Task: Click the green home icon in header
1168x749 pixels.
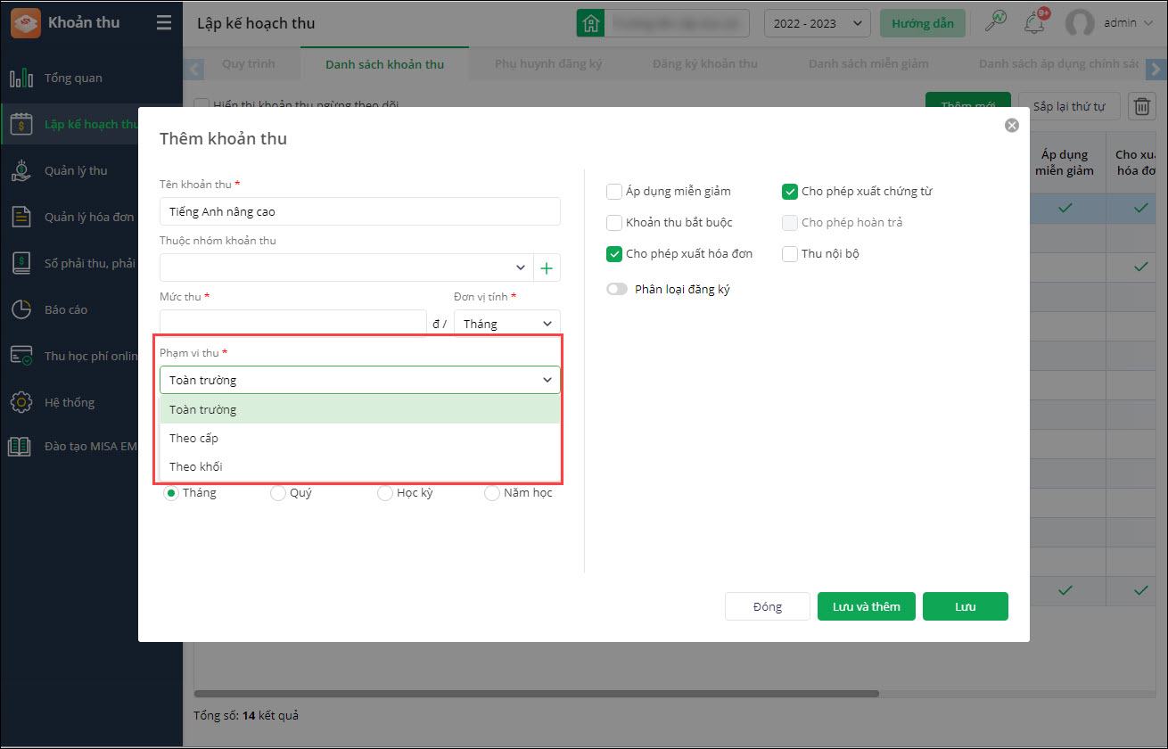Action: pyautogui.click(x=588, y=23)
